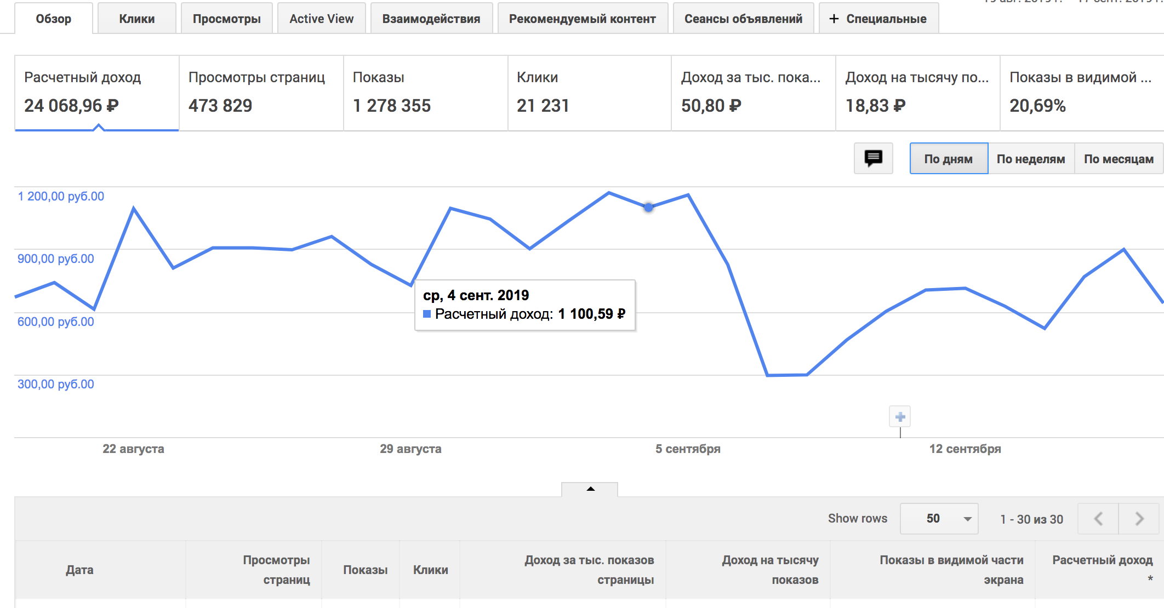Select the Просмотры страниц metric card

[261, 92]
